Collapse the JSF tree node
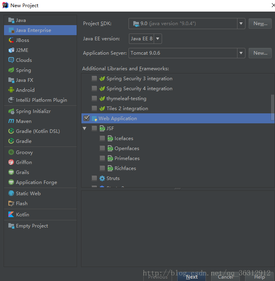 [85, 129]
